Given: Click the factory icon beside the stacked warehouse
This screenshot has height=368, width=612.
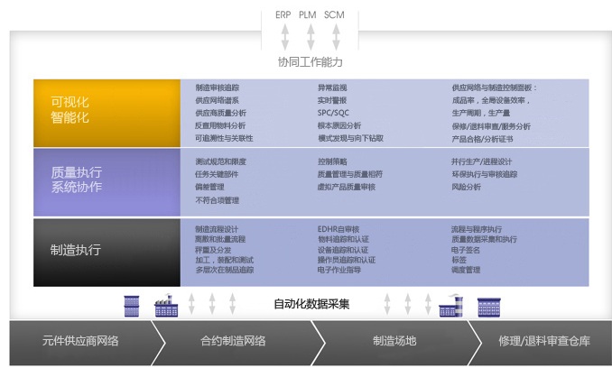Looking at the screenshot, I should click(167, 306).
